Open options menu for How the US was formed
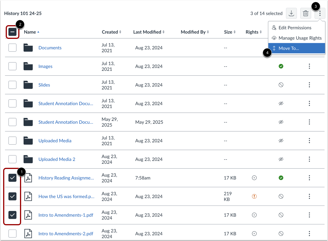This screenshot has height=241, width=328. pos(309,196)
